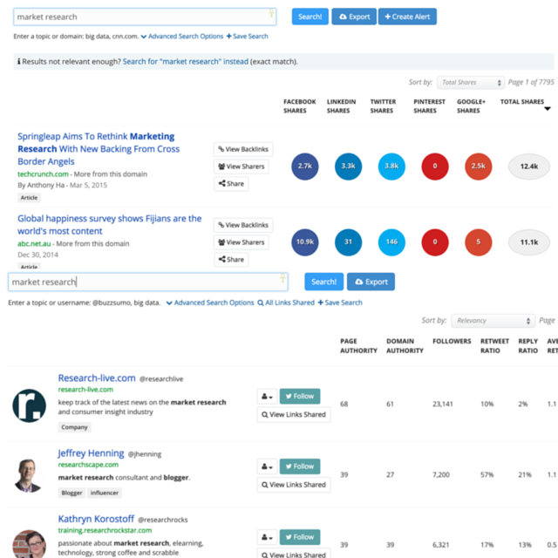The width and height of the screenshot is (558, 558).
Task: Click the Followers column header
Action: pos(452,341)
